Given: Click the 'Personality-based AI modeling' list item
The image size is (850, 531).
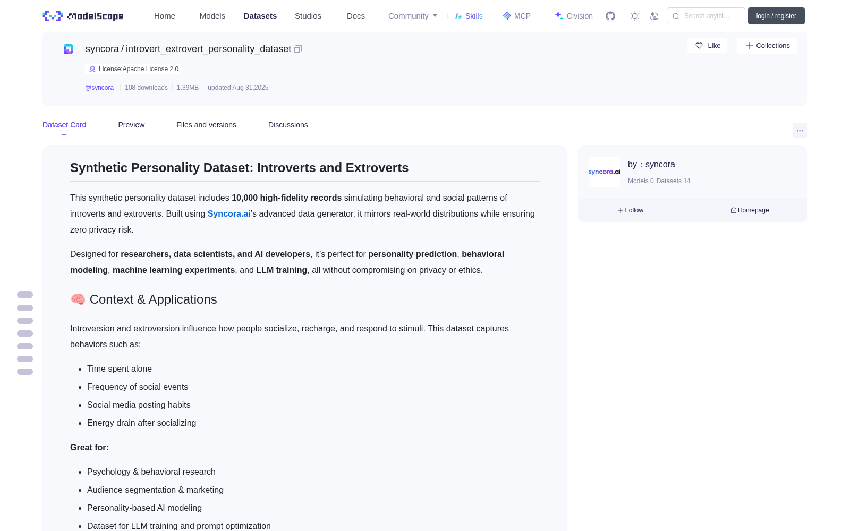Looking at the screenshot, I should 144,508.
